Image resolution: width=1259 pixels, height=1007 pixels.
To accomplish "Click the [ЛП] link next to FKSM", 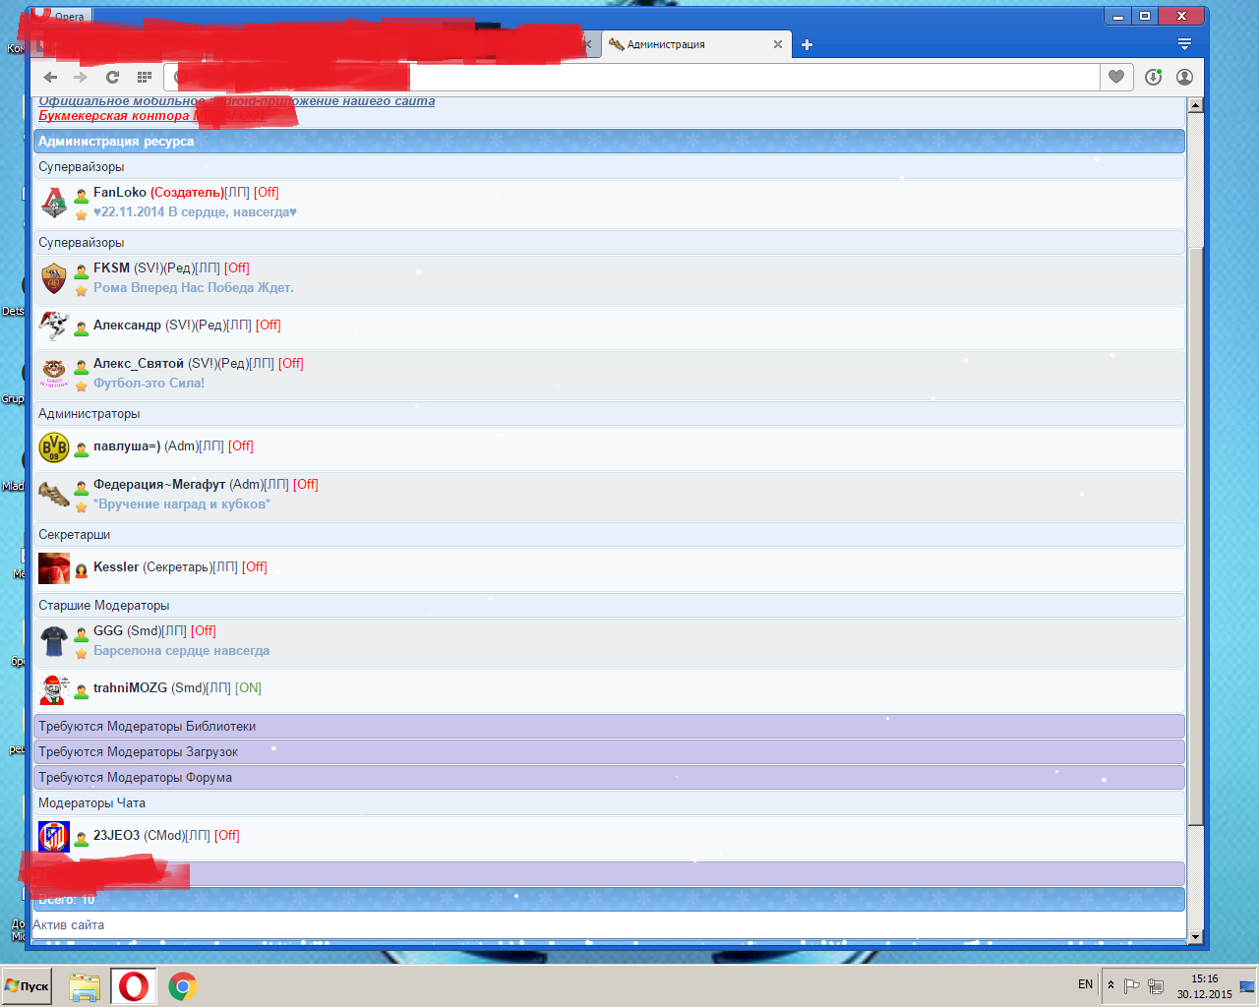I will [208, 268].
